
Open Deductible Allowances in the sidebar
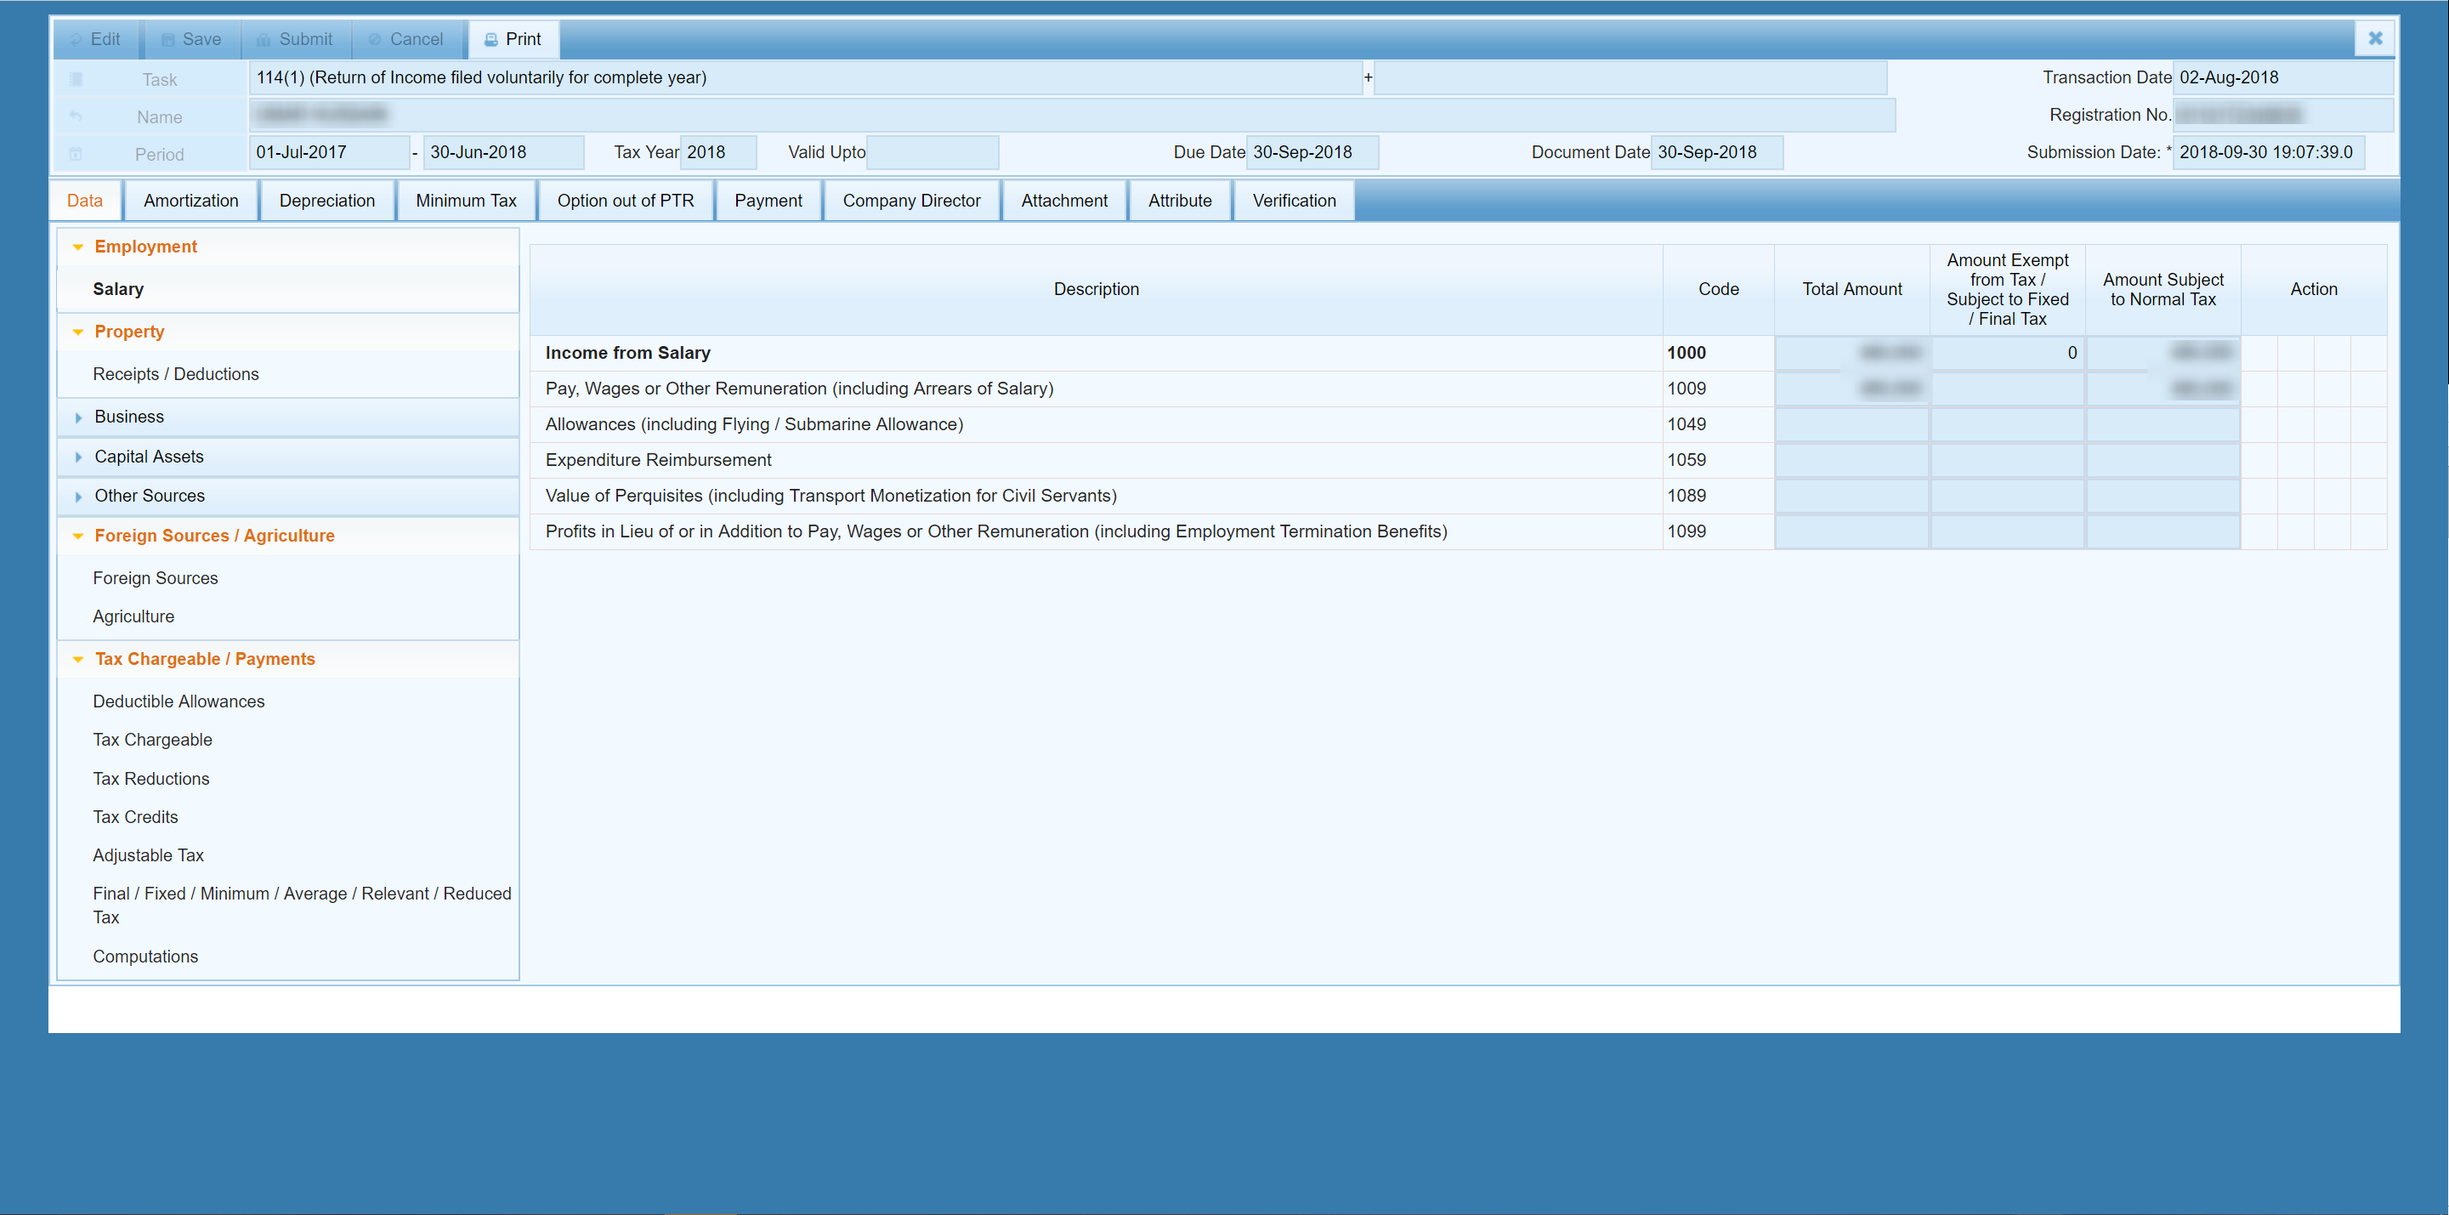179,701
